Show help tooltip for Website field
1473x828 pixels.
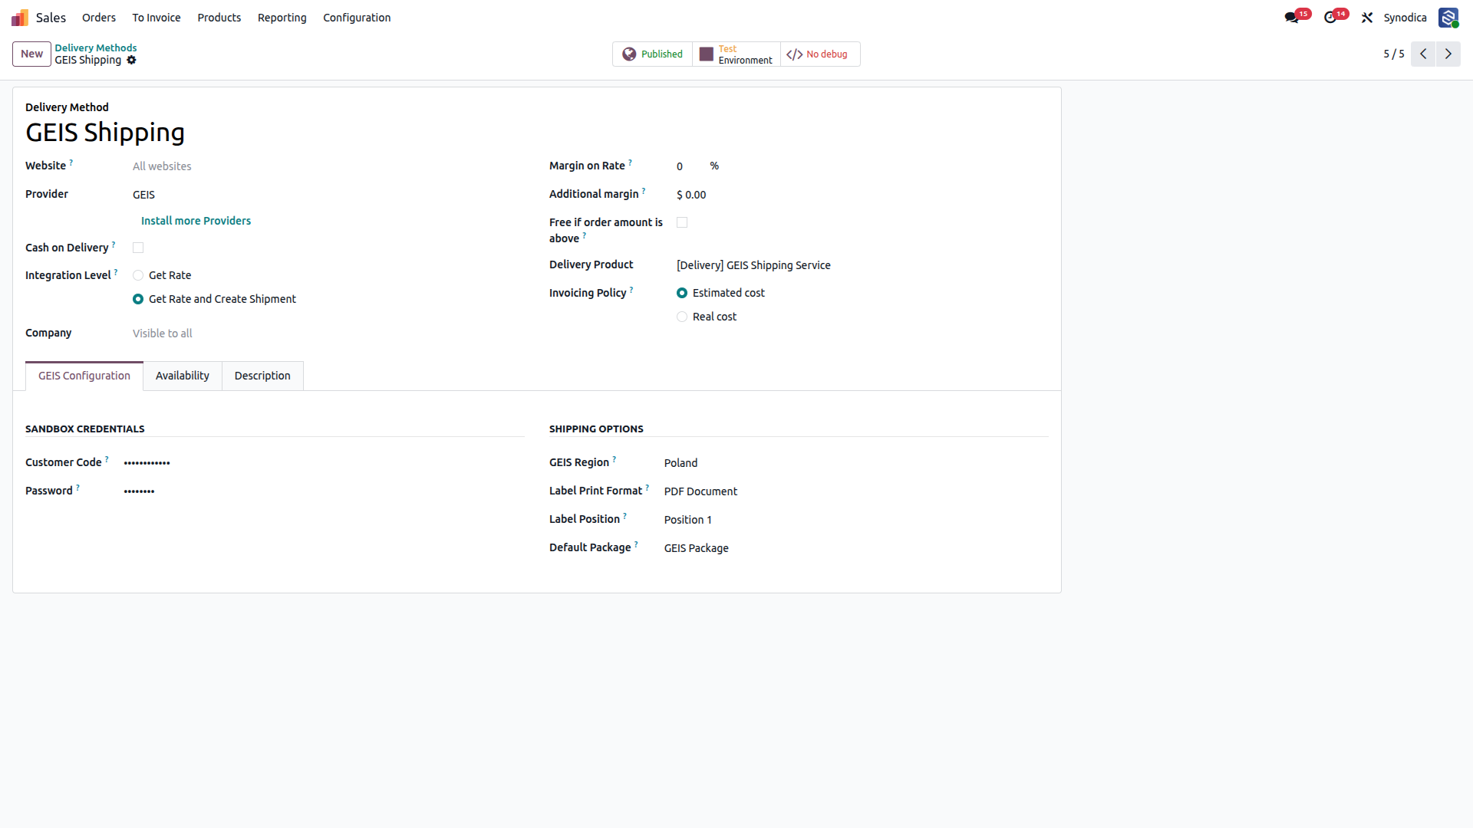71,163
